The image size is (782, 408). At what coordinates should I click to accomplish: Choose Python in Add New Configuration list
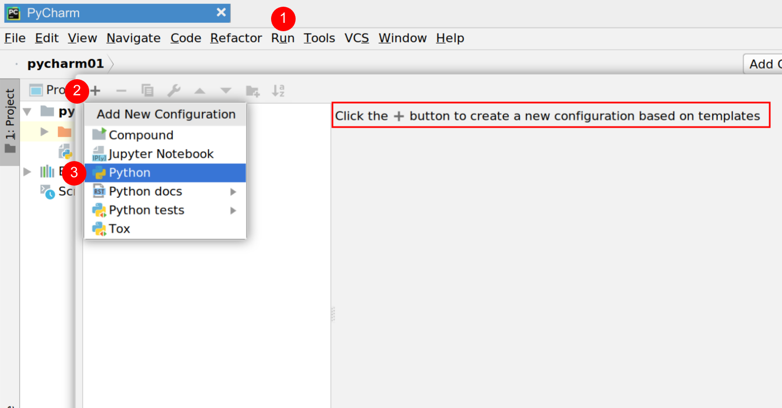click(165, 173)
